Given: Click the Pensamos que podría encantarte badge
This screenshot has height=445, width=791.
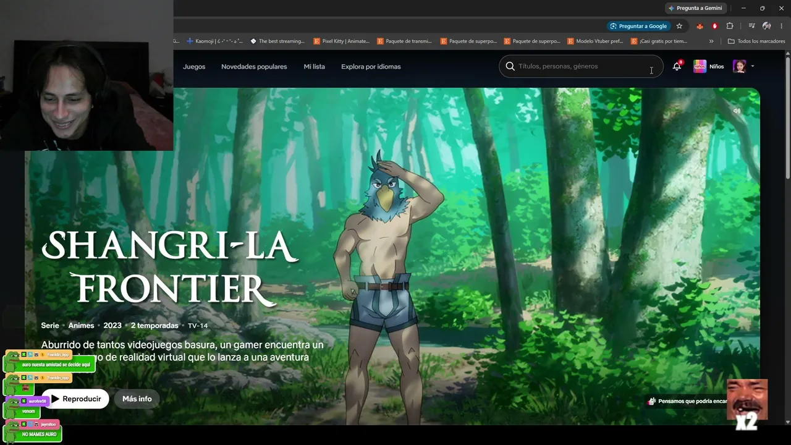Looking at the screenshot, I should tap(687, 401).
